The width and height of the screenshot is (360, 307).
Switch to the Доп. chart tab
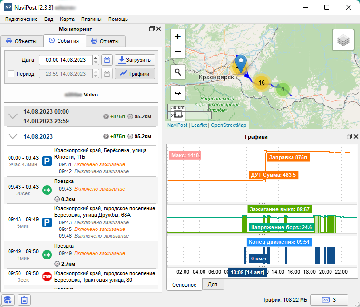point(213,285)
